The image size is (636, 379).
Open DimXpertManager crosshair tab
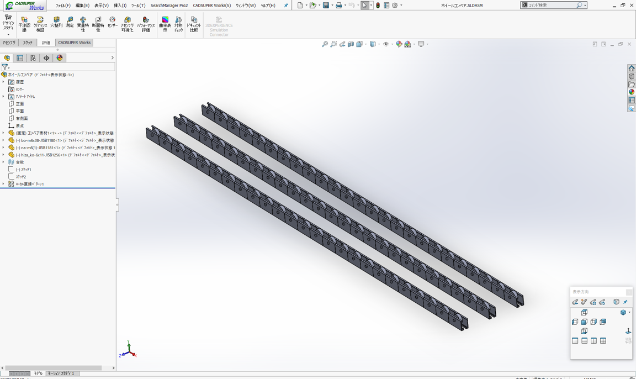click(x=46, y=58)
